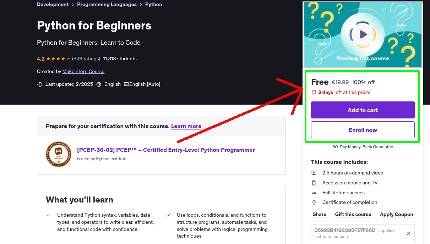Click Access on mobile and TV text
Viewport: 430px width, 244px height.
[350, 183]
